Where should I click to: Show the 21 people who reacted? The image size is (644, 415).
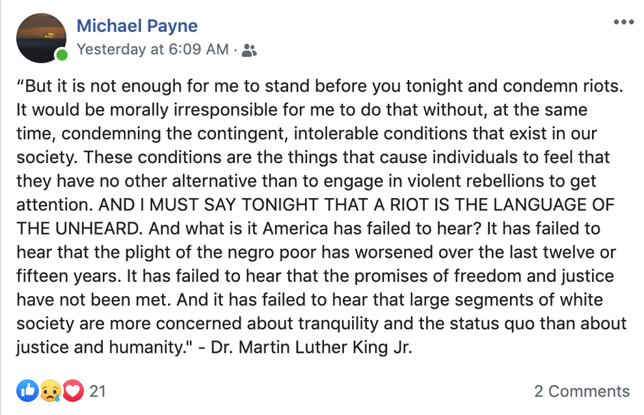pos(98,391)
